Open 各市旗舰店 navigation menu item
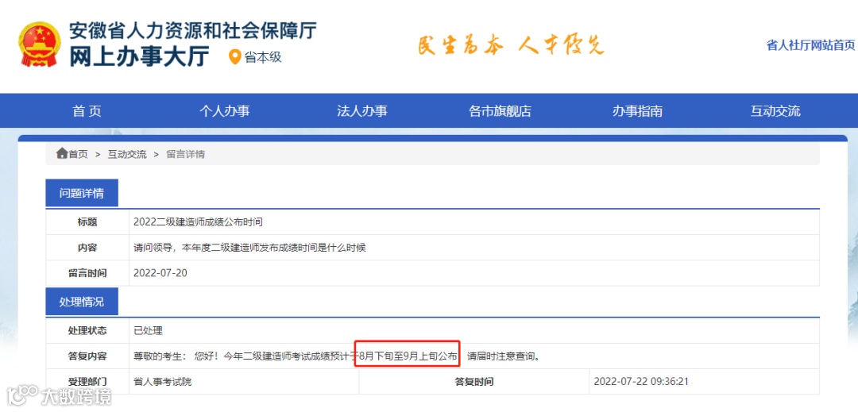This screenshot has height=412, width=858. pyautogui.click(x=500, y=111)
